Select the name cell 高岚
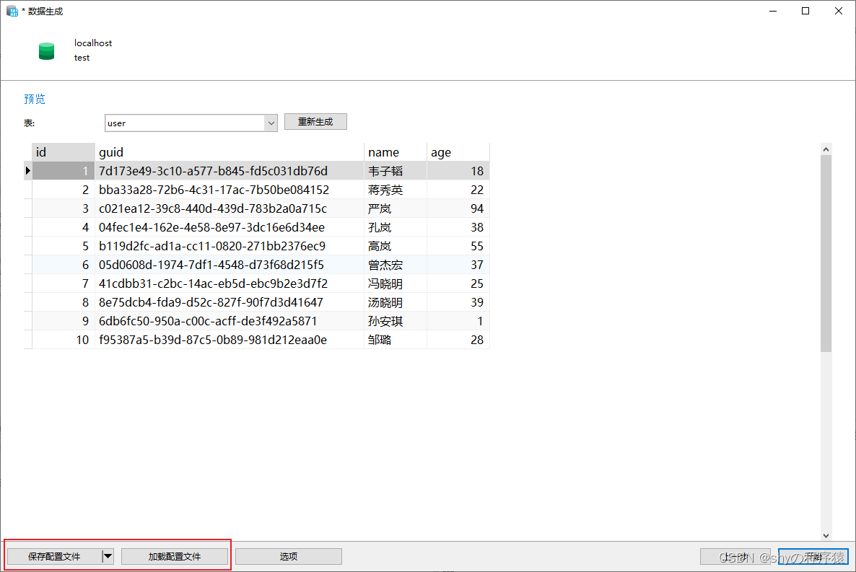Screen dimensions: 856x572 point(396,246)
